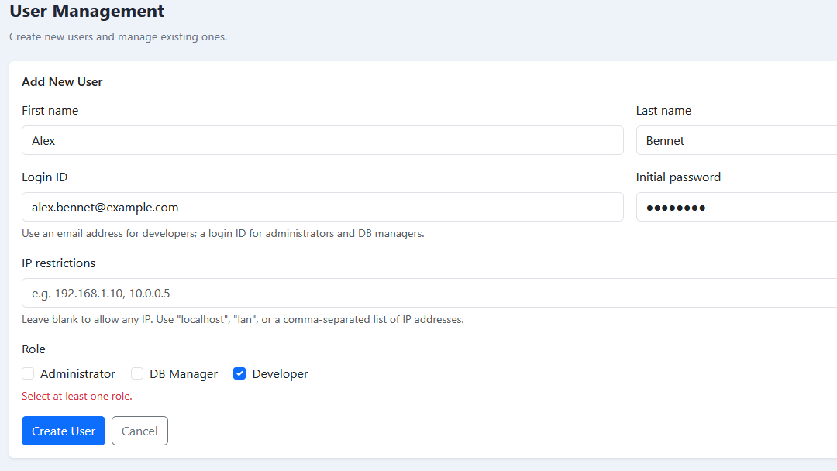The height and width of the screenshot is (471, 837).
Task: Click the Create User button
Action: tap(64, 431)
